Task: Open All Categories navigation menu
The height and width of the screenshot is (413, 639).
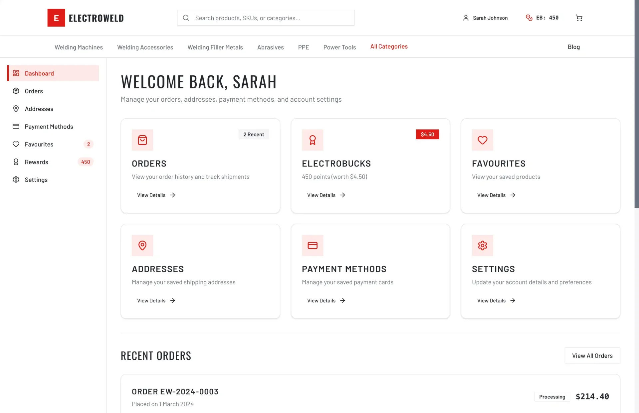Action: click(x=389, y=47)
